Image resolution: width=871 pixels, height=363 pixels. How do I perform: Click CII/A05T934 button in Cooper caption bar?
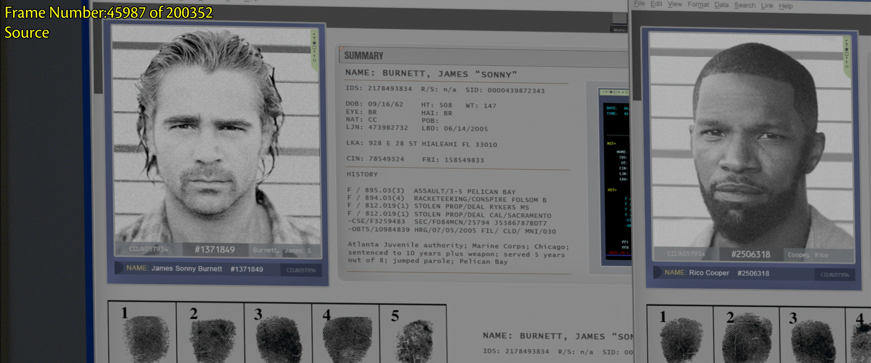835,275
